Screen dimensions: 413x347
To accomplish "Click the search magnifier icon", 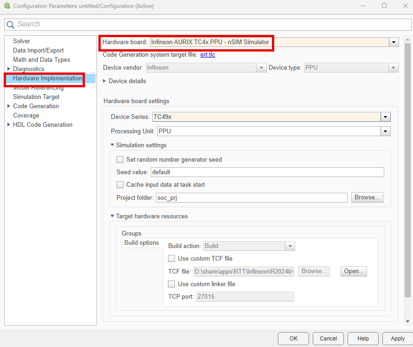I will tap(10, 25).
